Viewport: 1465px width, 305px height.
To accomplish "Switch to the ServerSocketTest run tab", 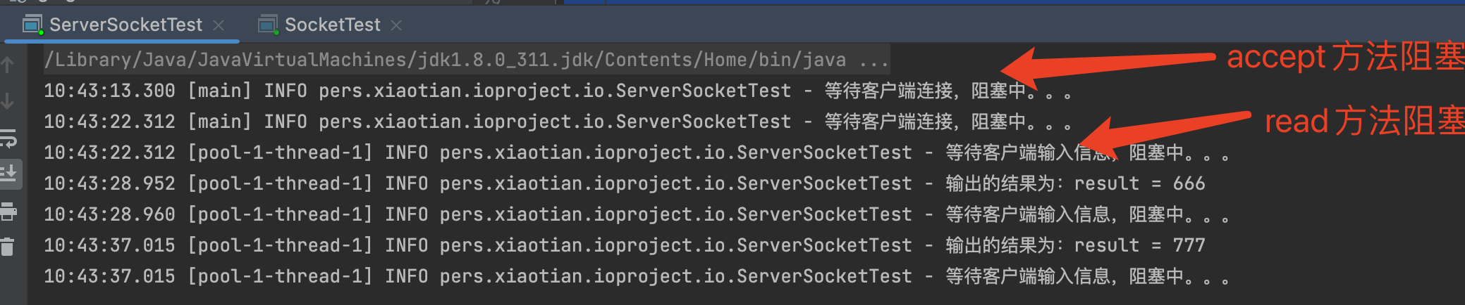I will click(125, 25).
